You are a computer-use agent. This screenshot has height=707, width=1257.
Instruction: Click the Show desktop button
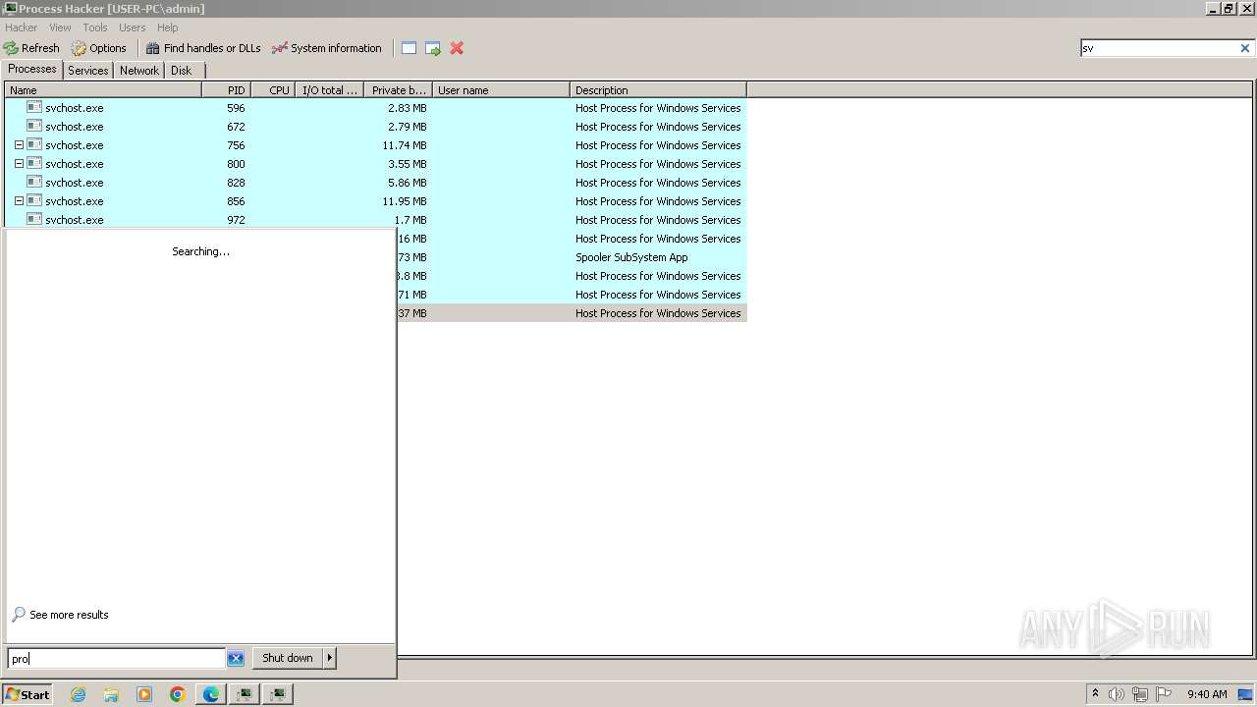click(x=1246, y=694)
